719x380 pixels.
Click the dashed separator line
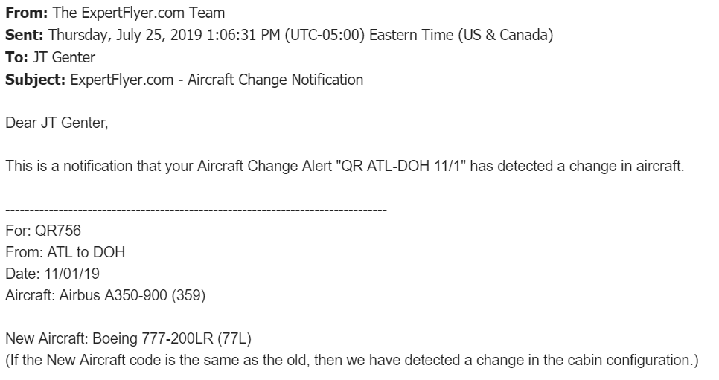[x=196, y=210]
